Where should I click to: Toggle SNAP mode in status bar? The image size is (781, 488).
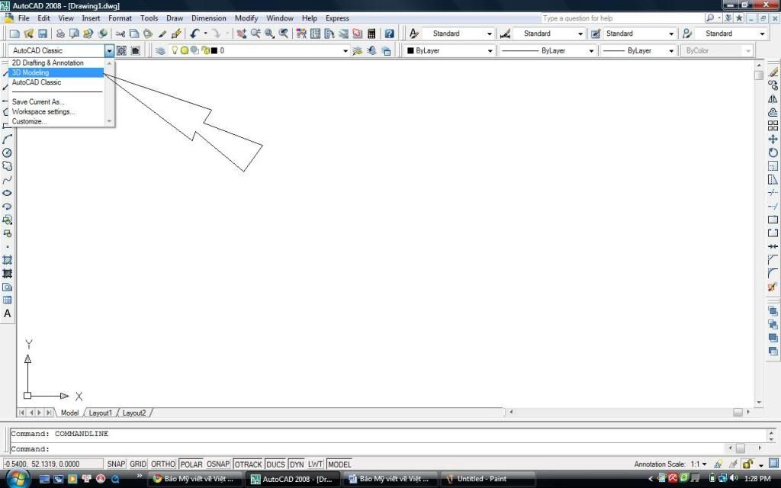(x=116, y=464)
